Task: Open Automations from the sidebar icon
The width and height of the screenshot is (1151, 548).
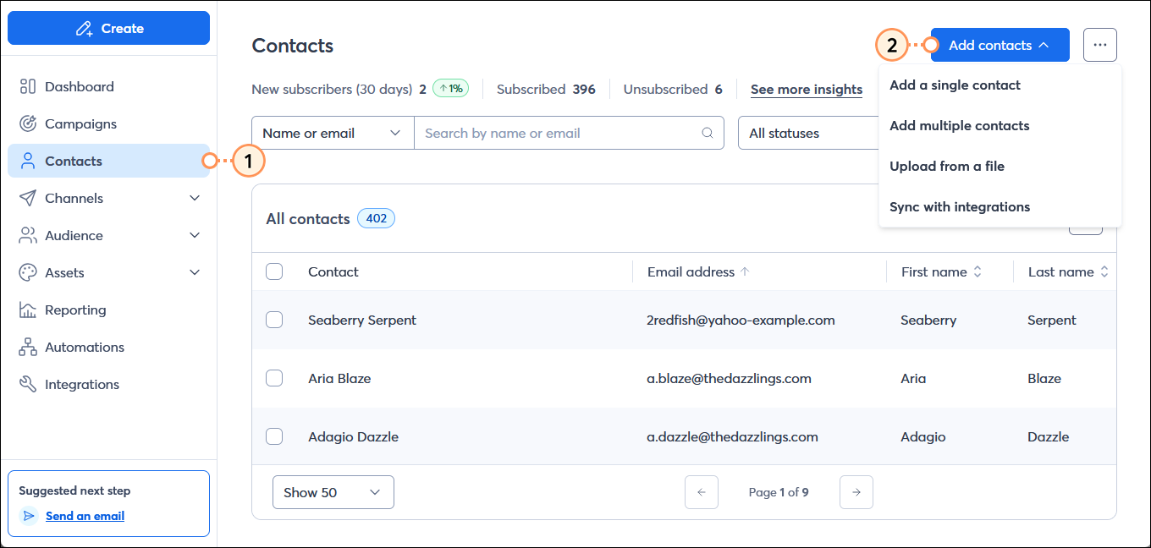Action: [28, 347]
